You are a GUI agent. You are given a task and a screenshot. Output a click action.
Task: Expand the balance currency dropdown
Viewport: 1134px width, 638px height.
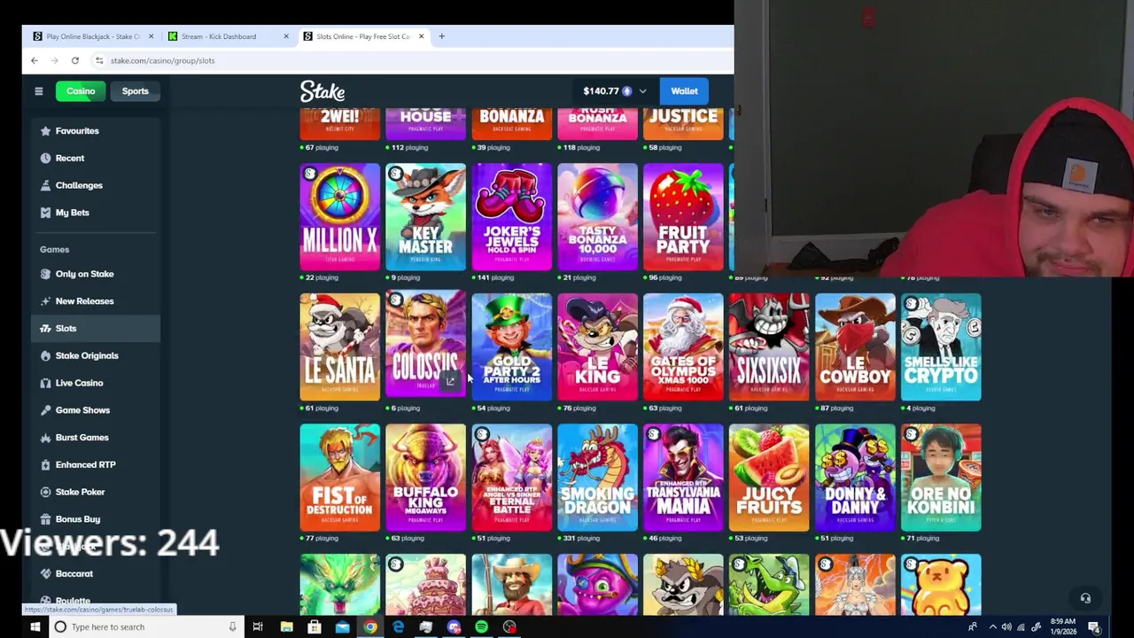(x=642, y=91)
